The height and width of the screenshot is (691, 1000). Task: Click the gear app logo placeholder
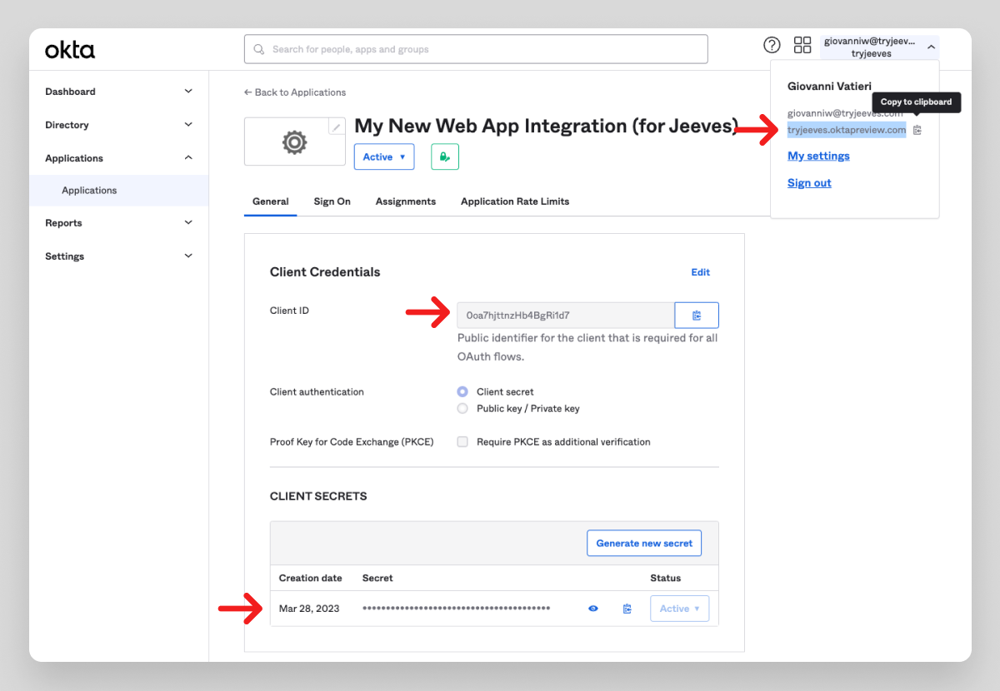(x=294, y=142)
